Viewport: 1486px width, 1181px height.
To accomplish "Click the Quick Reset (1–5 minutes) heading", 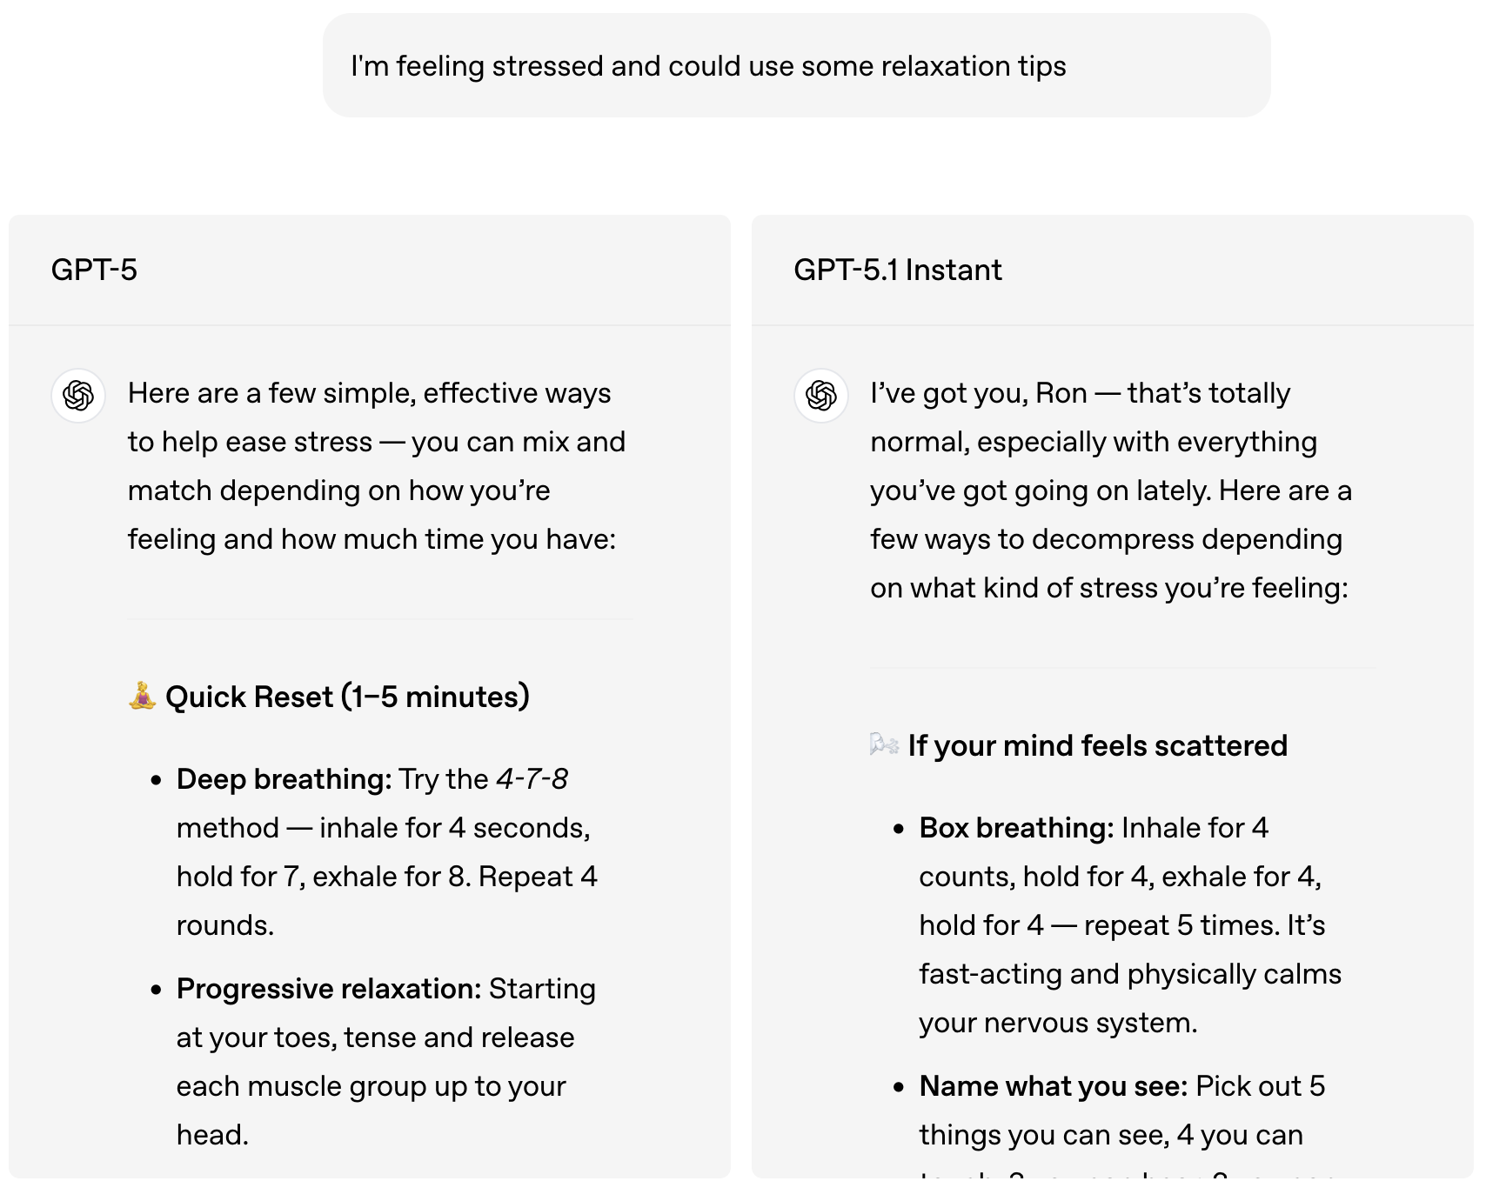I will pos(346,697).
